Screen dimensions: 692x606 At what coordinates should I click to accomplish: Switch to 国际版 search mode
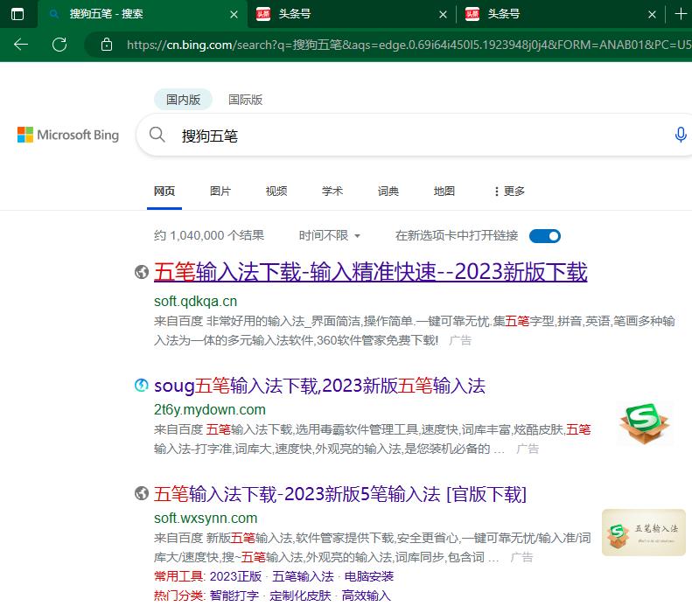click(245, 100)
